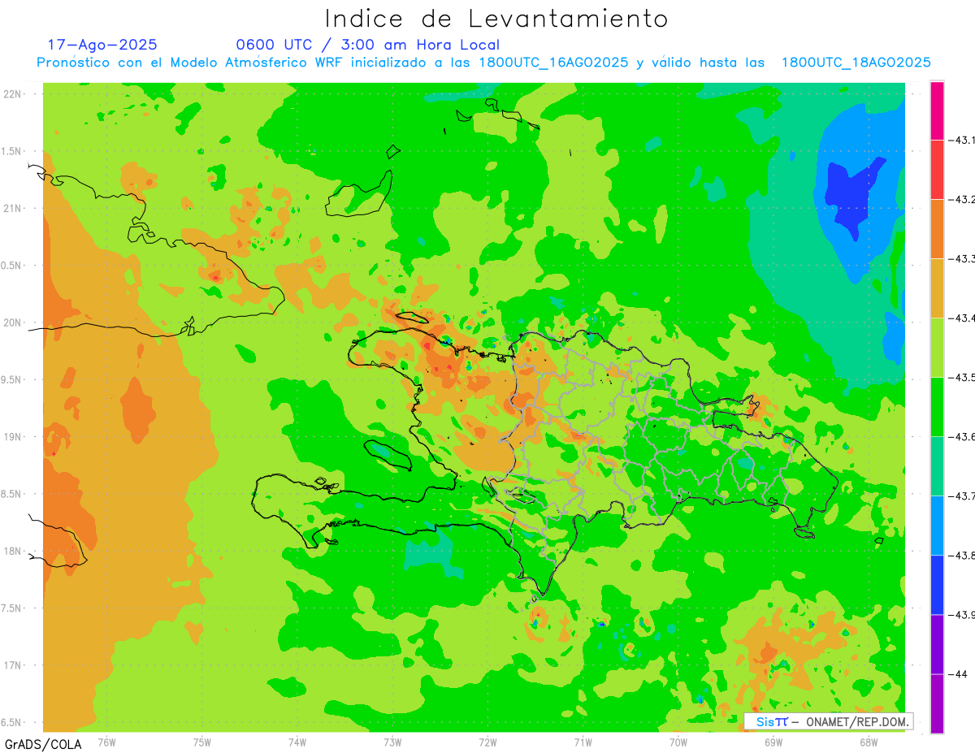Screen dimensions: 975x753
Task: Click Gonâve Island outline west of Haiti
Action: click(387, 455)
